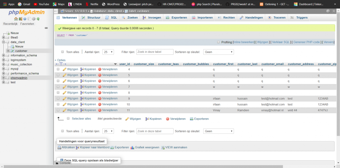Image resolution: width=340 pixels, height=168 pixels.
Task: Reload navigation panel with green refresh icon
Action: (x=38, y=19)
